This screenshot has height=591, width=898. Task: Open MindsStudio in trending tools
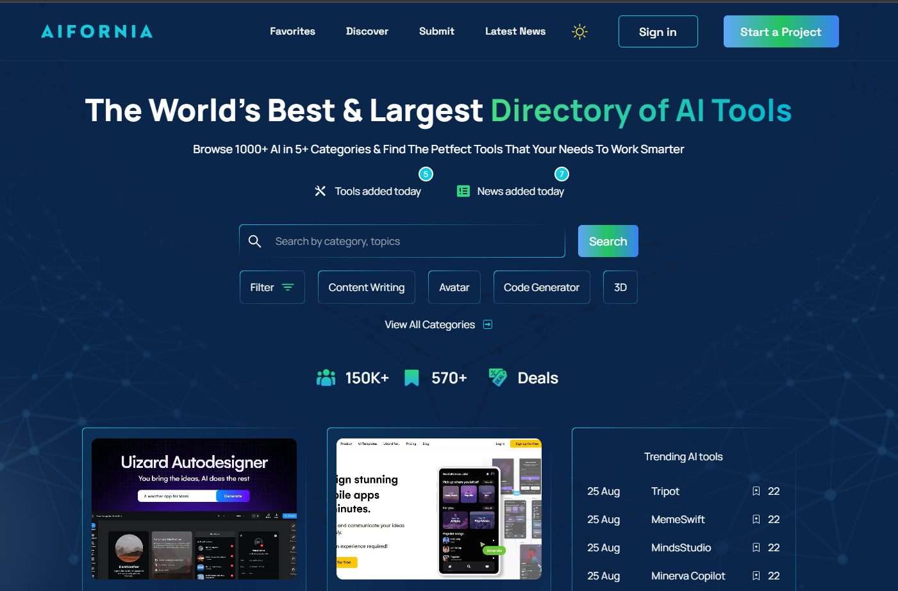[681, 547]
